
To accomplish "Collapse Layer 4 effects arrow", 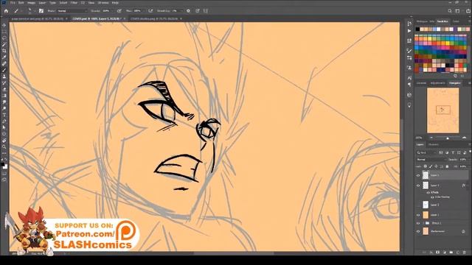I will click(x=468, y=185).
